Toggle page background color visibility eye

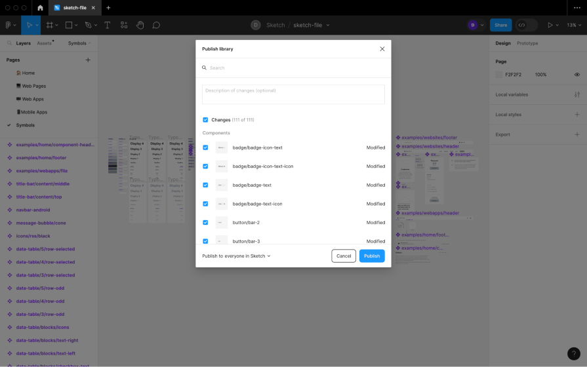[x=577, y=75]
